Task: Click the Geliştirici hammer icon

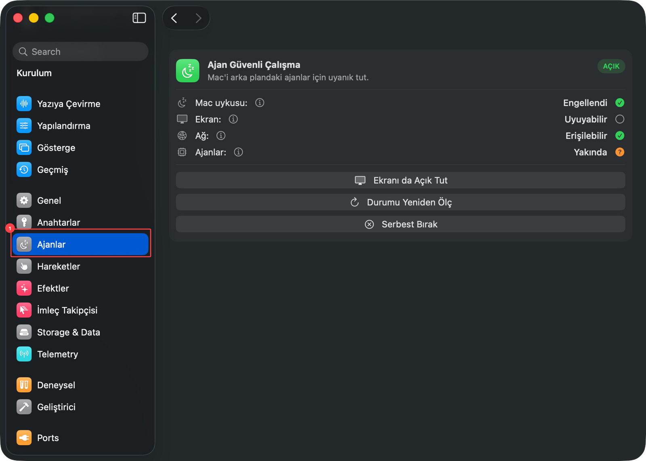Action: (24, 407)
